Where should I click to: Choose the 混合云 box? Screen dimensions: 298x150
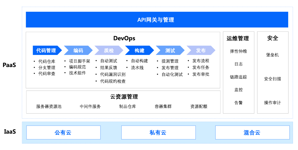[252, 133]
